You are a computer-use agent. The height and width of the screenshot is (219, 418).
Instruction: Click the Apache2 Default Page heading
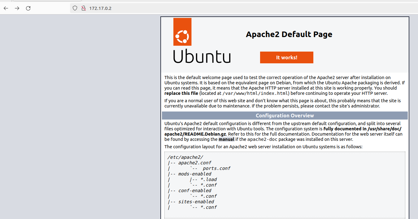(289, 34)
